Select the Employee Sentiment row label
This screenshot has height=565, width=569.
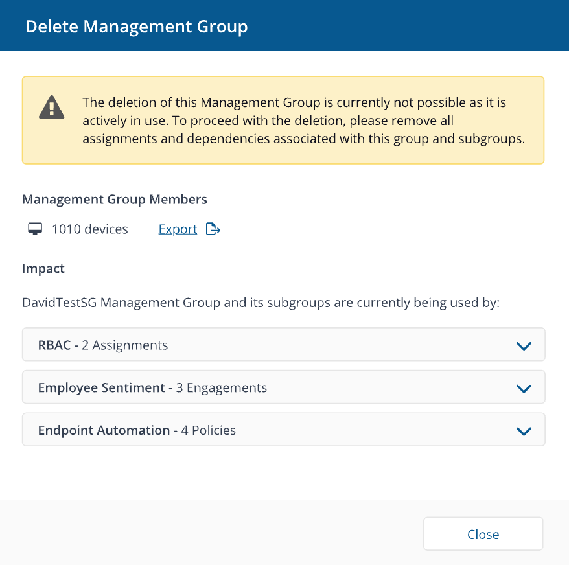coord(101,388)
